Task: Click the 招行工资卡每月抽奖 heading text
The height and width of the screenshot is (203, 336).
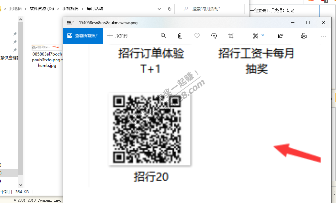Action: [256, 61]
